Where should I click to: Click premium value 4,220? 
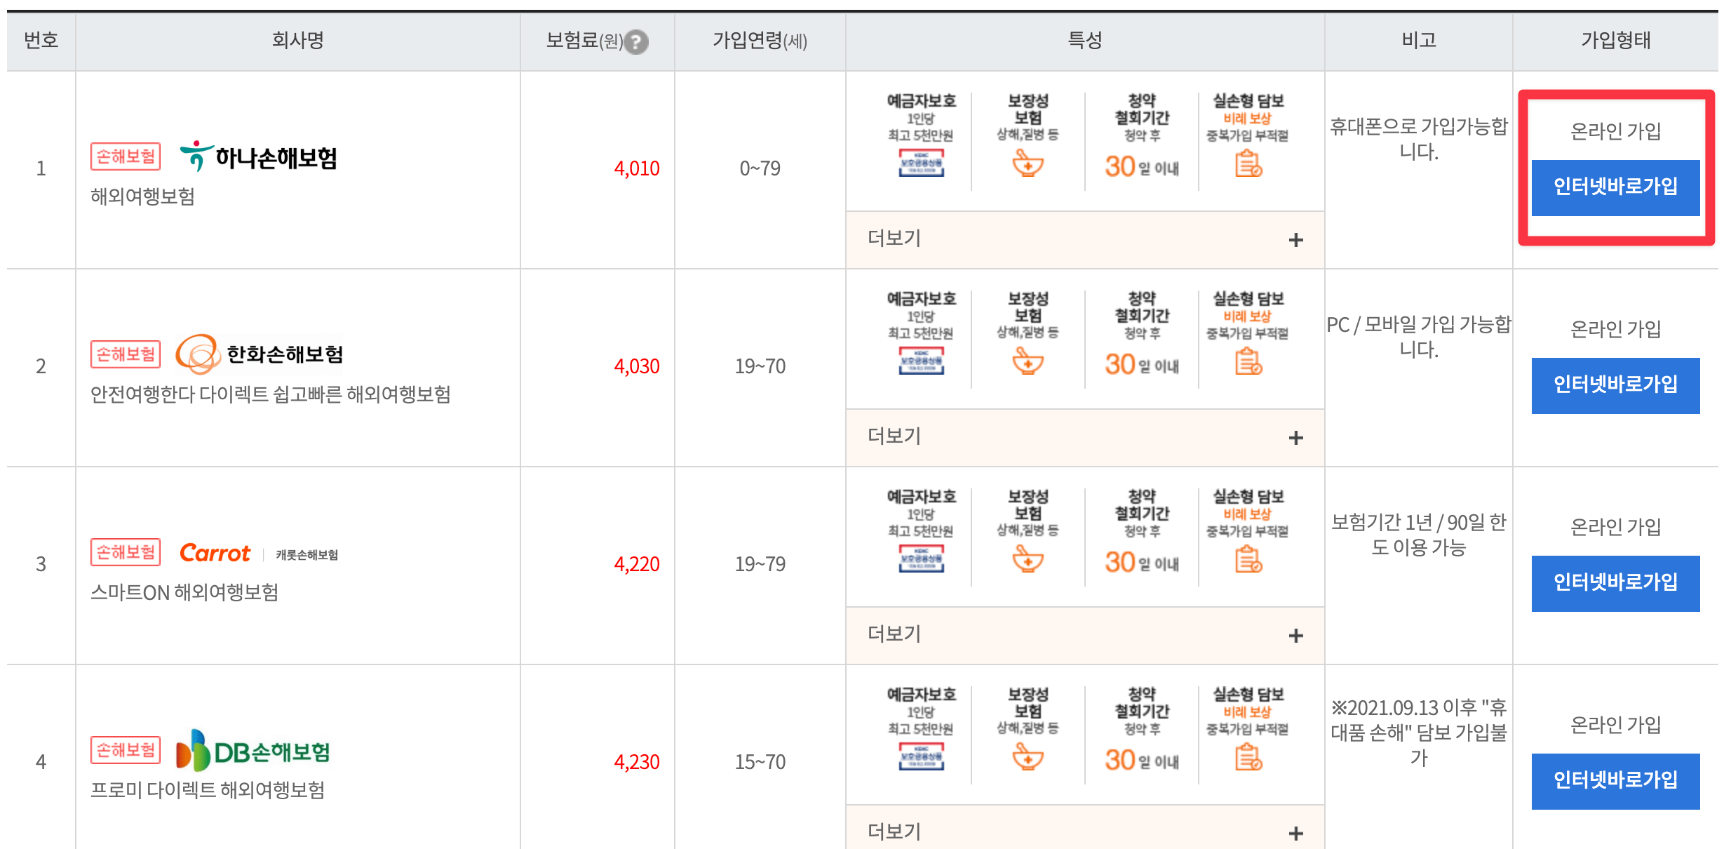[637, 564]
